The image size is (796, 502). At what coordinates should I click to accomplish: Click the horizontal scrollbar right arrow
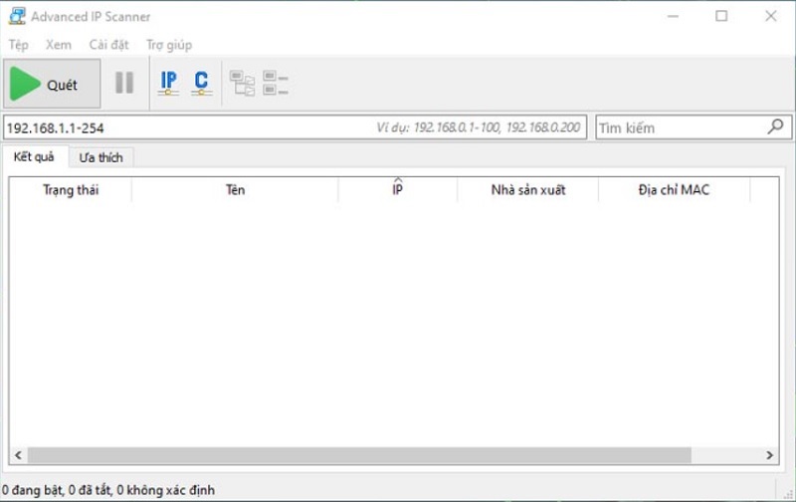pos(770,455)
